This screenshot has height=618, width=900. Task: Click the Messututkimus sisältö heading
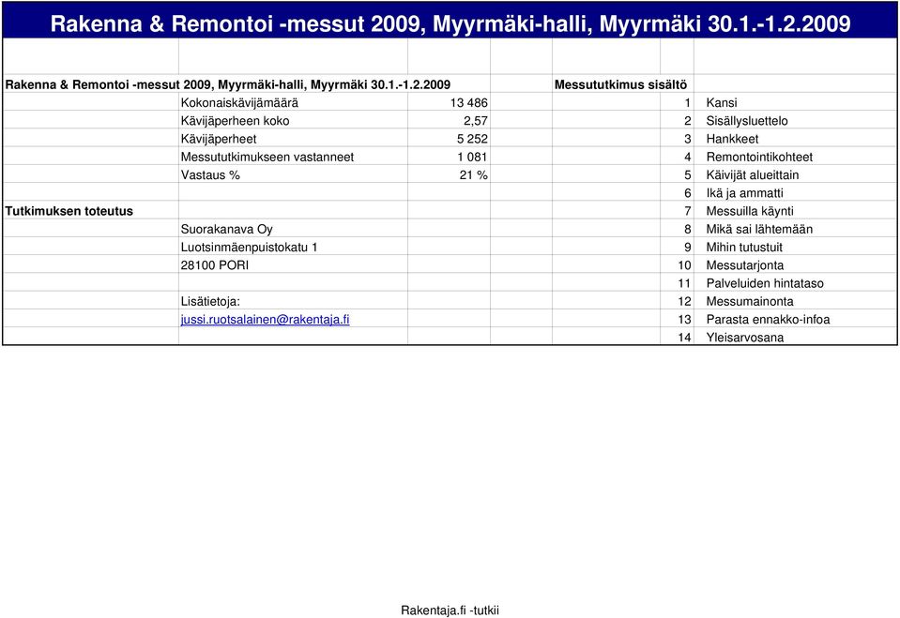tap(620, 85)
